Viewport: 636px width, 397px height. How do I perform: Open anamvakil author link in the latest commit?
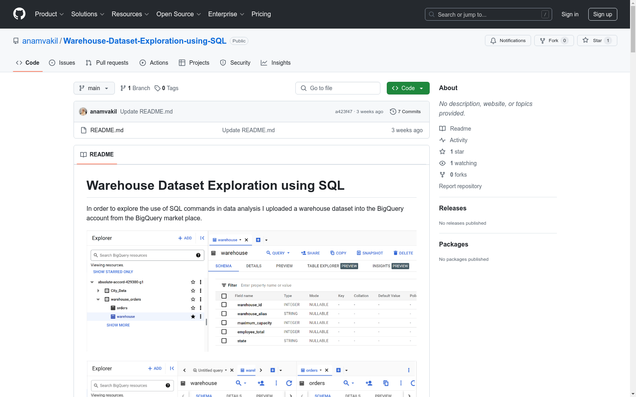click(103, 112)
